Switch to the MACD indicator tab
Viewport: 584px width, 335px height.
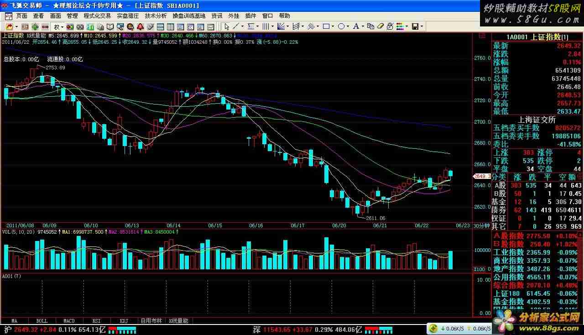(69, 321)
